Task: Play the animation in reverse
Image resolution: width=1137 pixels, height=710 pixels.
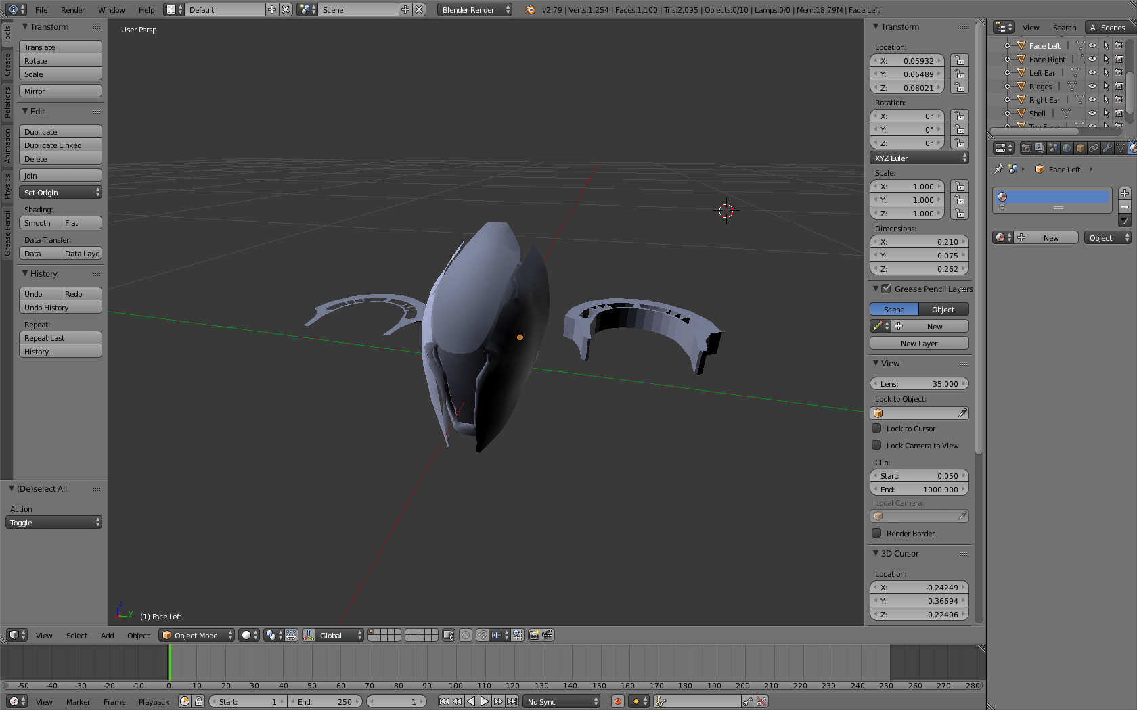Action: (x=471, y=701)
